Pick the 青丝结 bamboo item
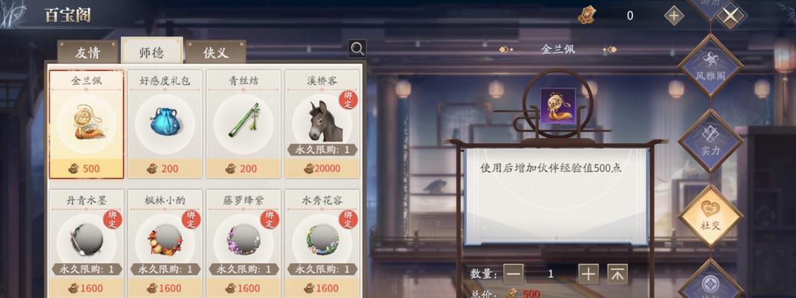Screen dimensions: 796x298 [243, 124]
